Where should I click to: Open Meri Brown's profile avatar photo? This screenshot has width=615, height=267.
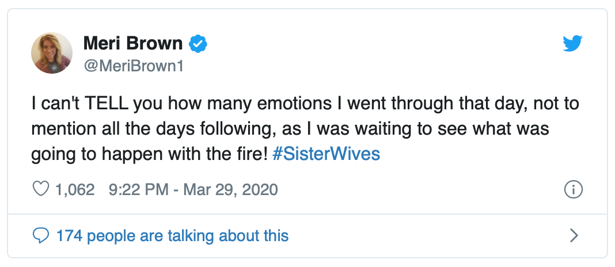point(52,53)
